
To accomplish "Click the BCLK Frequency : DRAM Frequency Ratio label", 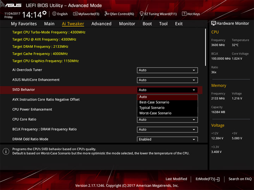I will click(44, 129).
